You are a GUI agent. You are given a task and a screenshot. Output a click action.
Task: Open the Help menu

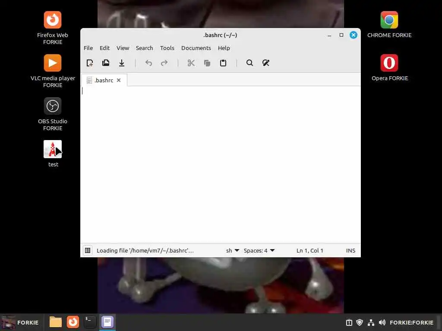tap(224, 48)
